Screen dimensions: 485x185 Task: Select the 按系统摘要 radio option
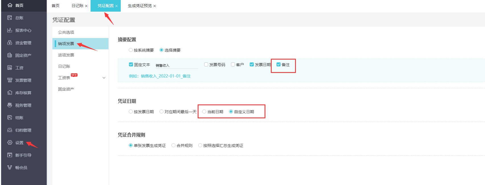coord(131,50)
